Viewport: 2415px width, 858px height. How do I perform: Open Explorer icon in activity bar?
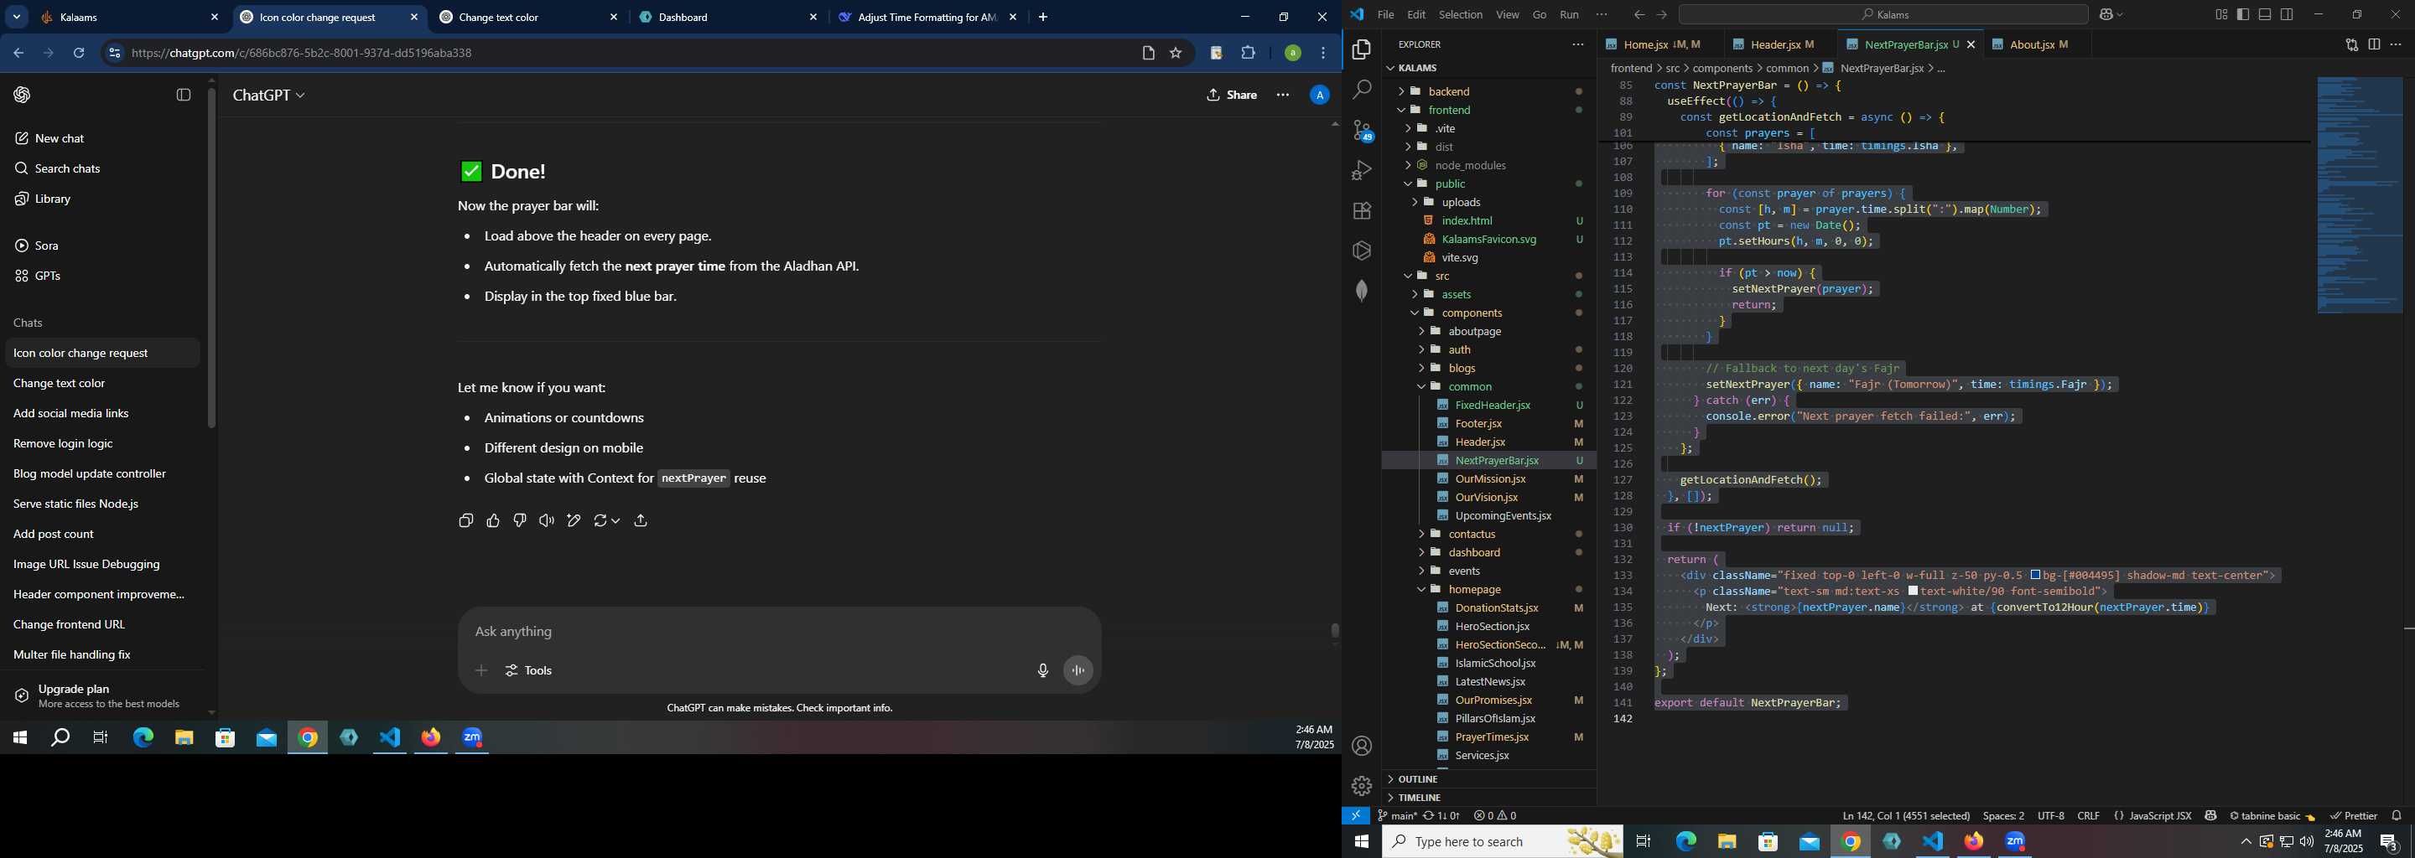1361,49
